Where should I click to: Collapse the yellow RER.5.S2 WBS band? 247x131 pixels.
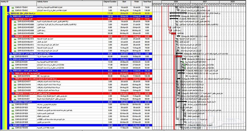(9, 14)
